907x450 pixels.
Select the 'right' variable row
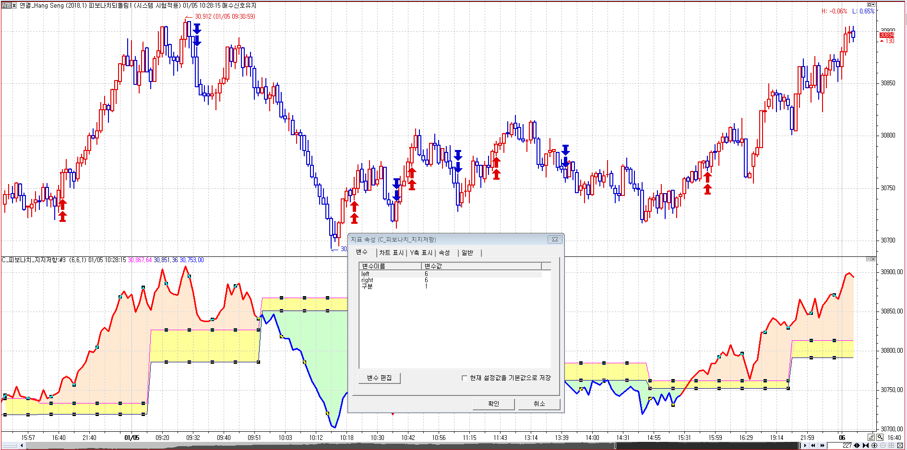pyautogui.click(x=451, y=280)
